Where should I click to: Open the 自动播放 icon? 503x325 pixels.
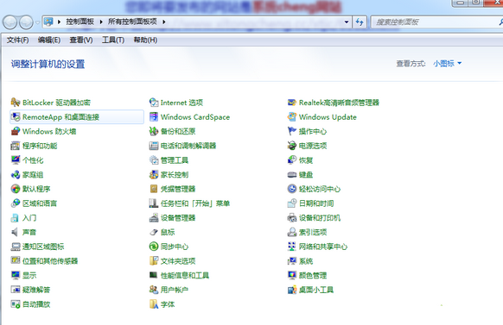16,304
